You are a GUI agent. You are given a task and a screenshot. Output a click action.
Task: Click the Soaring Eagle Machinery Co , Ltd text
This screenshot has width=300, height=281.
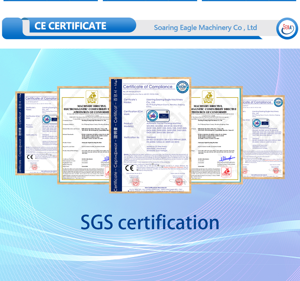[x=205, y=28]
